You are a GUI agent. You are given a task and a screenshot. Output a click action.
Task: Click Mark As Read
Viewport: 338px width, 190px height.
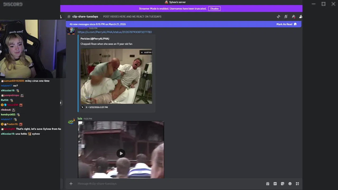(287, 24)
